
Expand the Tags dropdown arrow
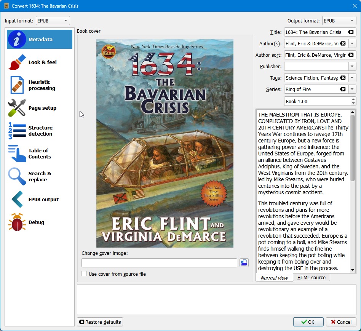coord(352,78)
